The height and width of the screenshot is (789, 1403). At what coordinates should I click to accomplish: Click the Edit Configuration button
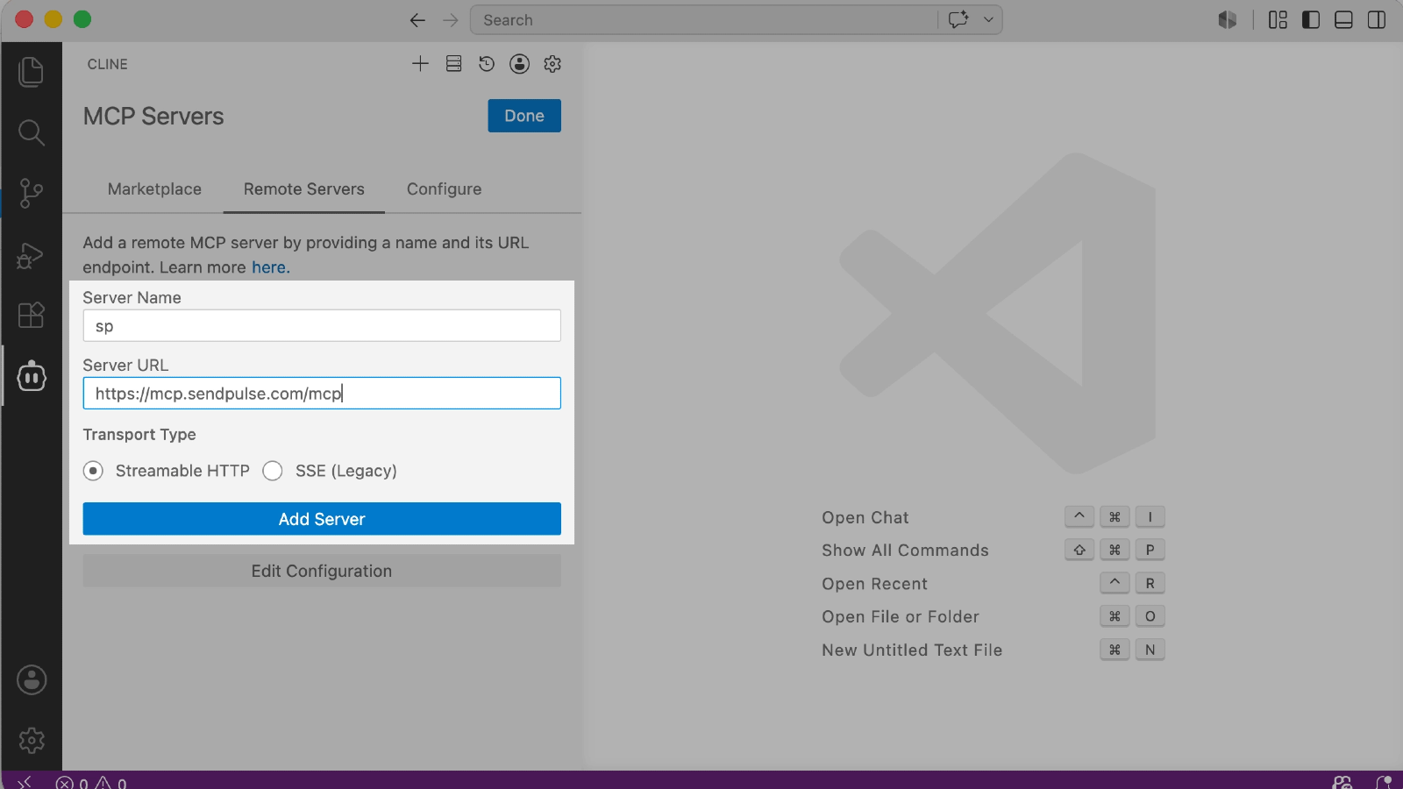322,571
